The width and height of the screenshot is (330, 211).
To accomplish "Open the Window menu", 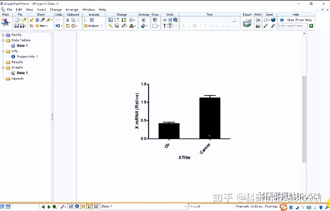I will pyautogui.click(x=88, y=9).
